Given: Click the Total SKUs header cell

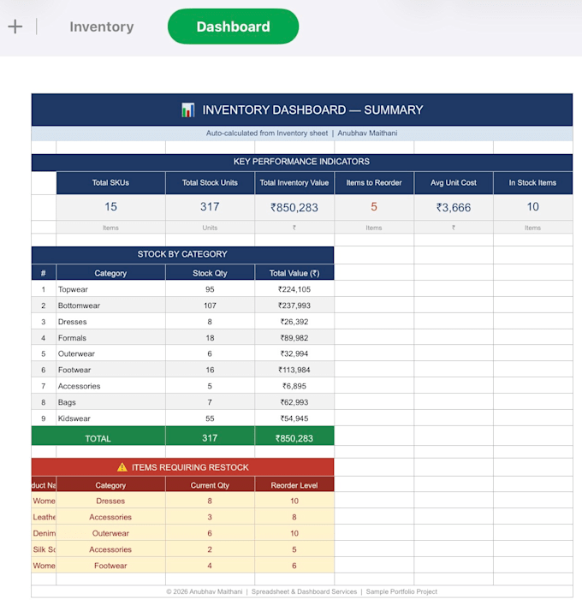Looking at the screenshot, I should [x=110, y=183].
